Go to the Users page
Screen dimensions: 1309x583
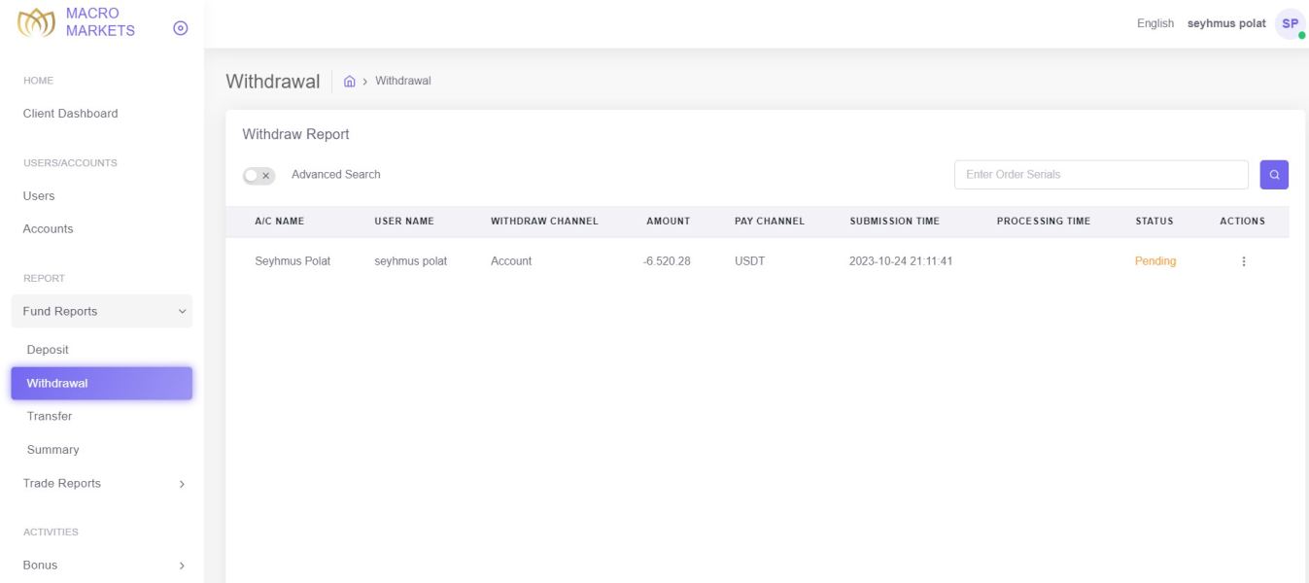[39, 196]
